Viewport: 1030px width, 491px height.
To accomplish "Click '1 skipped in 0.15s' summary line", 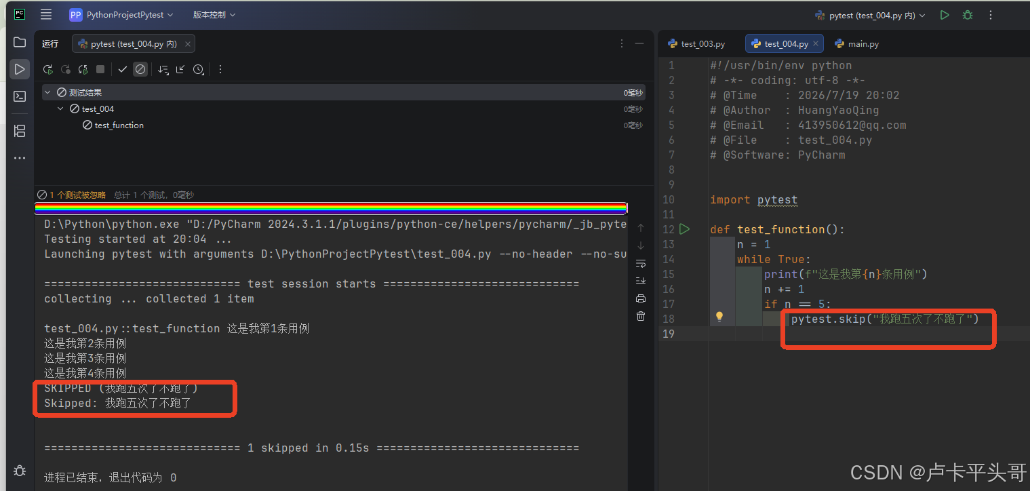I will click(312, 448).
